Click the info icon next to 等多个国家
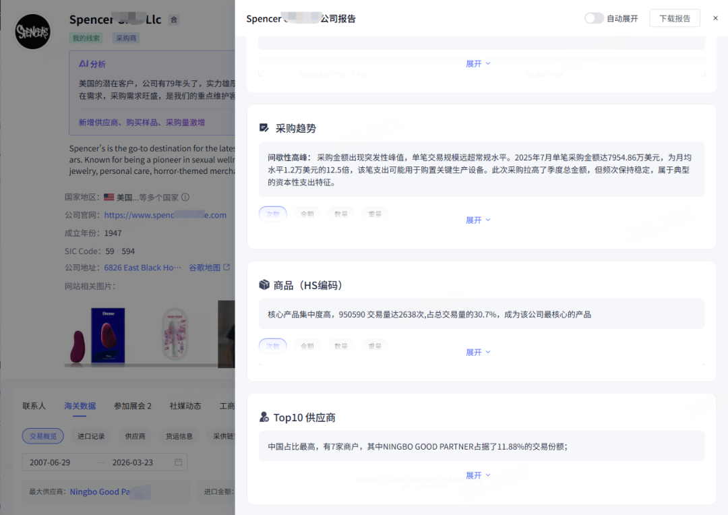The image size is (728, 515). [185, 198]
